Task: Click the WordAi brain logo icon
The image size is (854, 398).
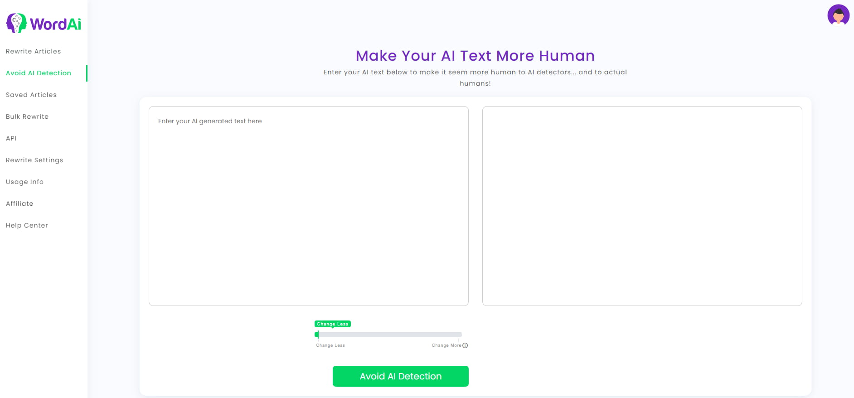Action: click(x=16, y=23)
